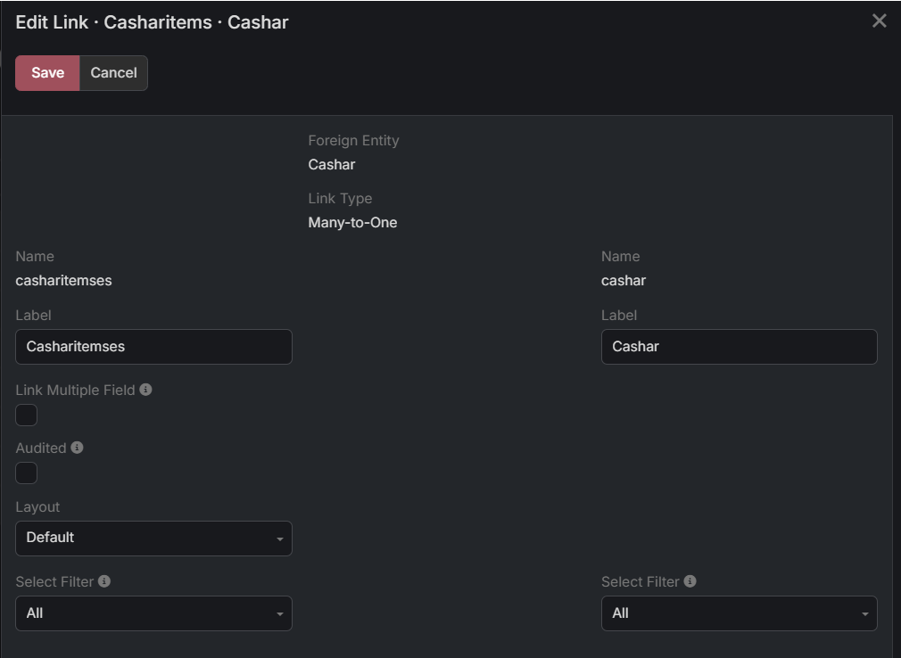Click the Many-to-One link type value

[x=352, y=223]
